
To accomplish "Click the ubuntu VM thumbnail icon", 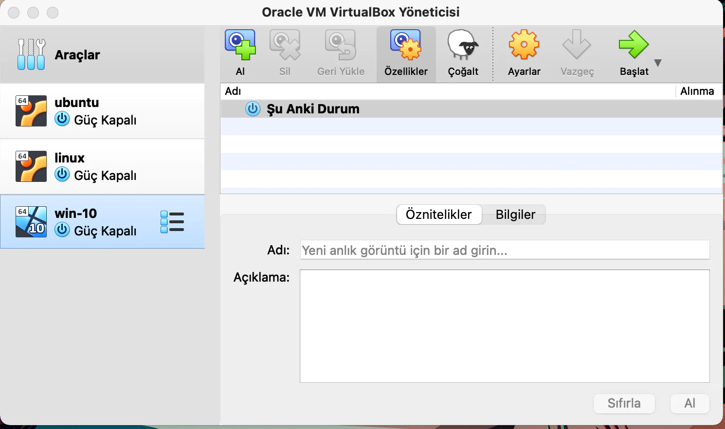I will coord(31,111).
